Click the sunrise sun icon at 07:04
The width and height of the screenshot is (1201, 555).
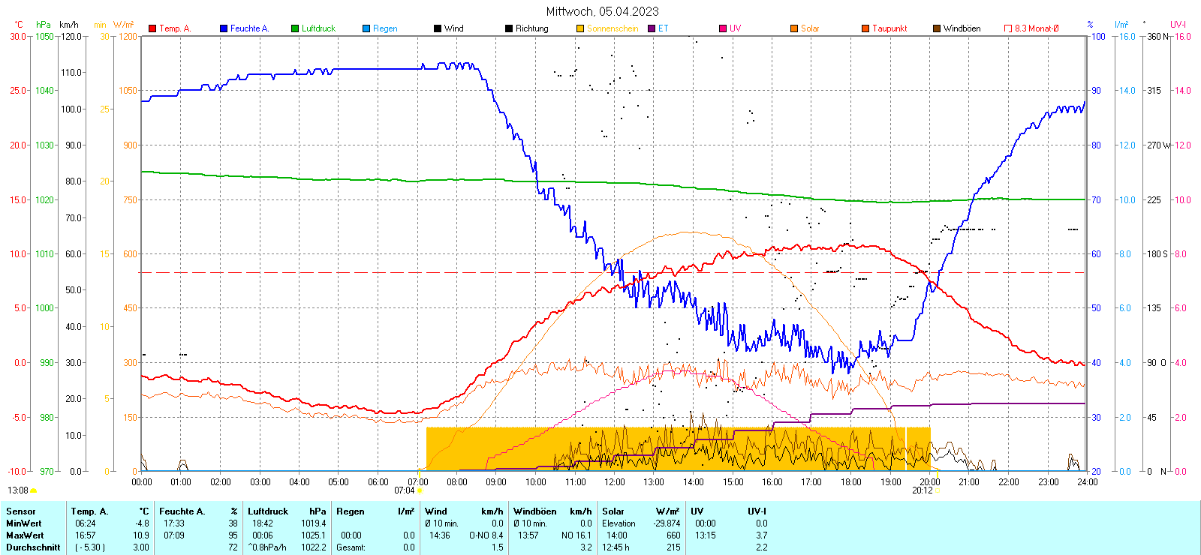[x=419, y=490]
